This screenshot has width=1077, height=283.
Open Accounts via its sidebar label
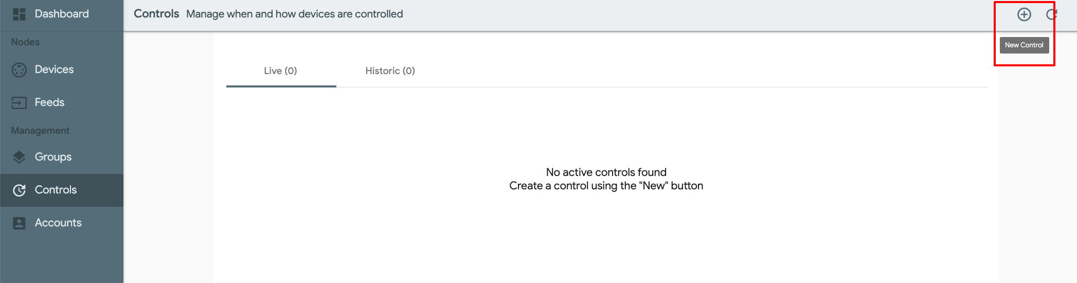[x=58, y=223]
